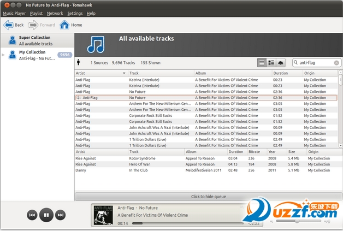Click the greyed Forward arrow icon
343x231 pixels.
tap(33, 25)
